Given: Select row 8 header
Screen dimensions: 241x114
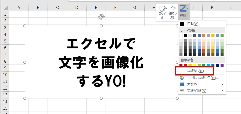Looking at the screenshot, I should tap(5, 61).
